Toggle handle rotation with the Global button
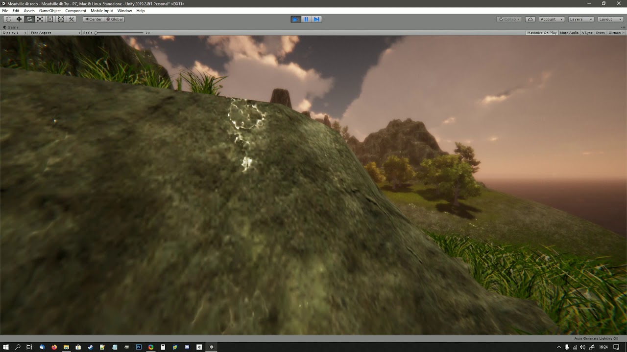This screenshot has height=352, width=627. pos(115,19)
